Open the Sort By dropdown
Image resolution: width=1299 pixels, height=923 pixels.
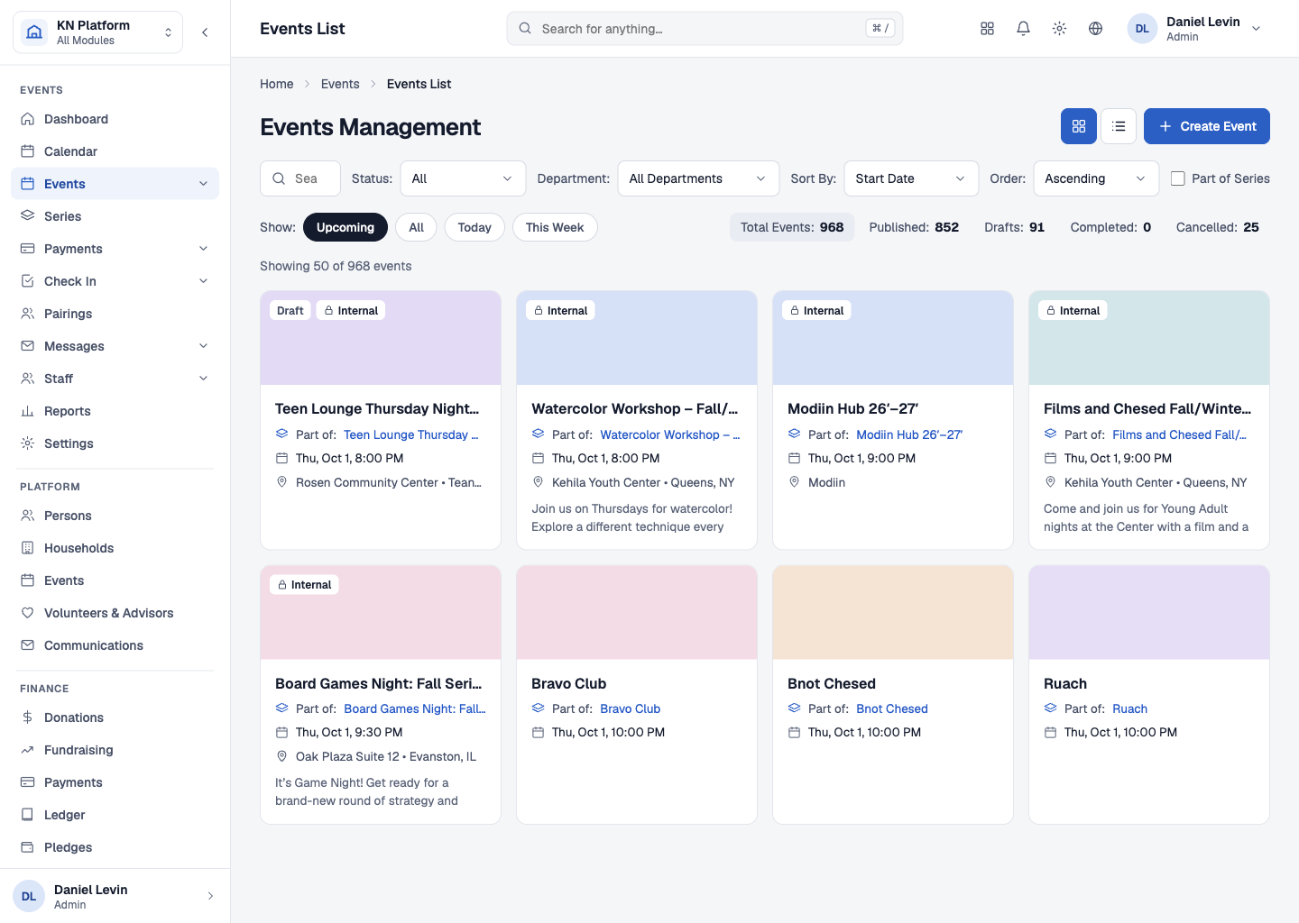click(x=911, y=178)
